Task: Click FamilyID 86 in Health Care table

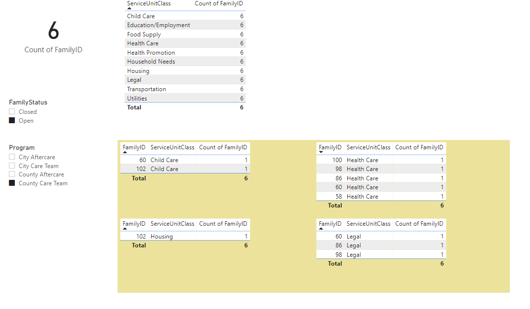Action: click(339, 178)
